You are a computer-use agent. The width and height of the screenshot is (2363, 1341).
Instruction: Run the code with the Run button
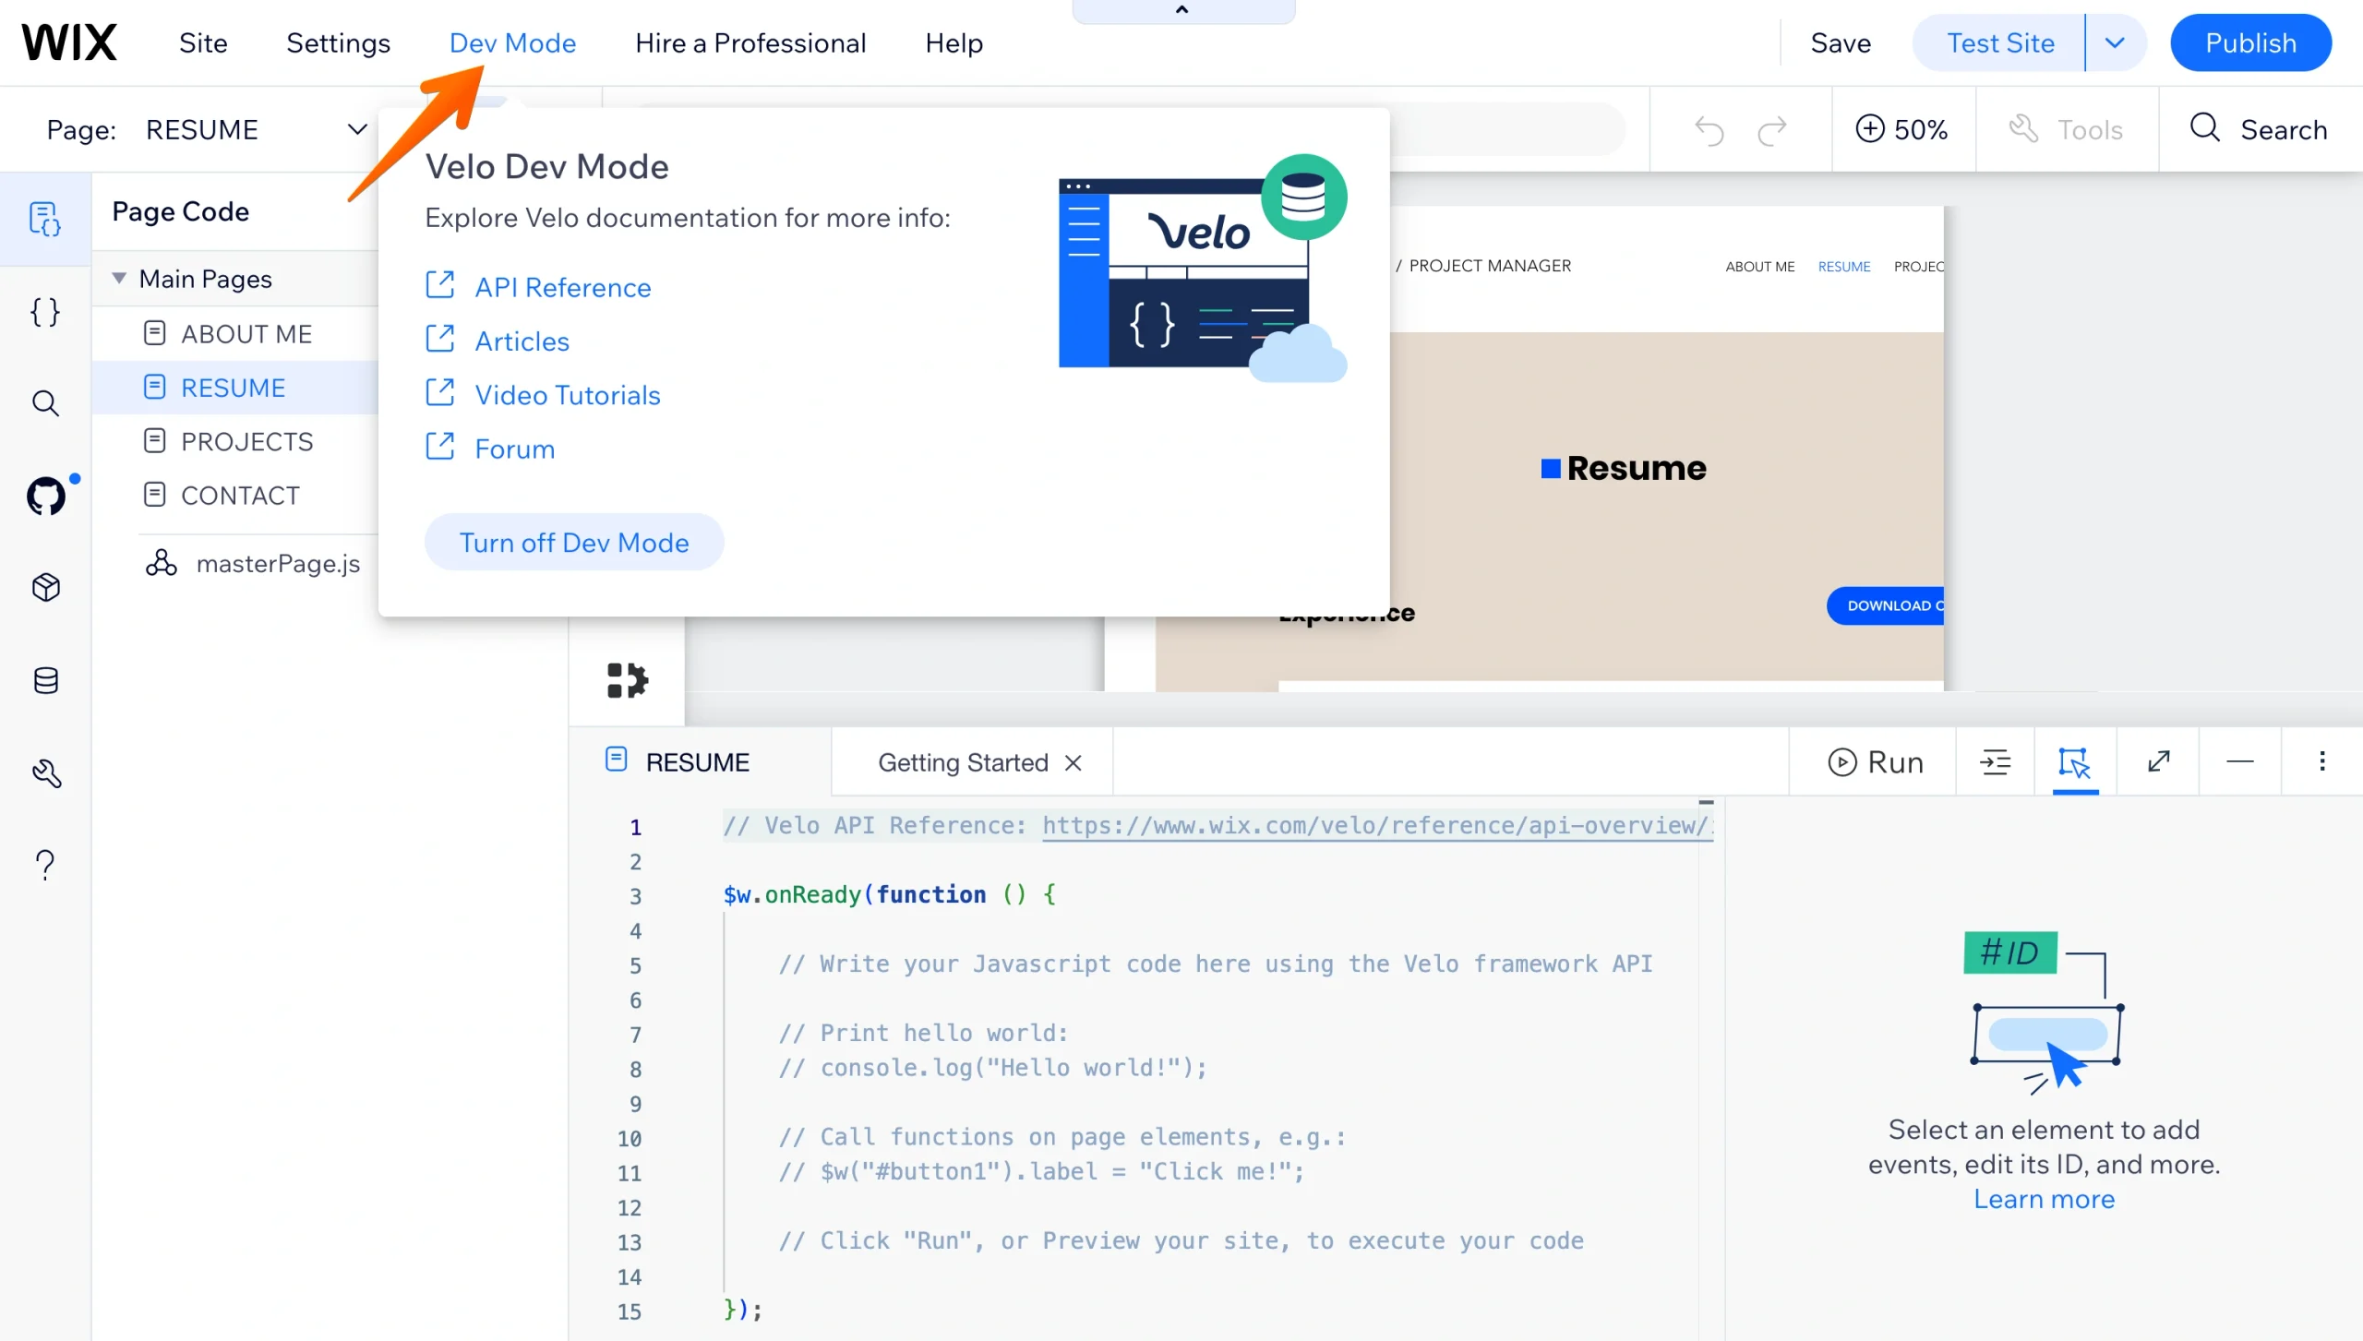[1876, 762]
